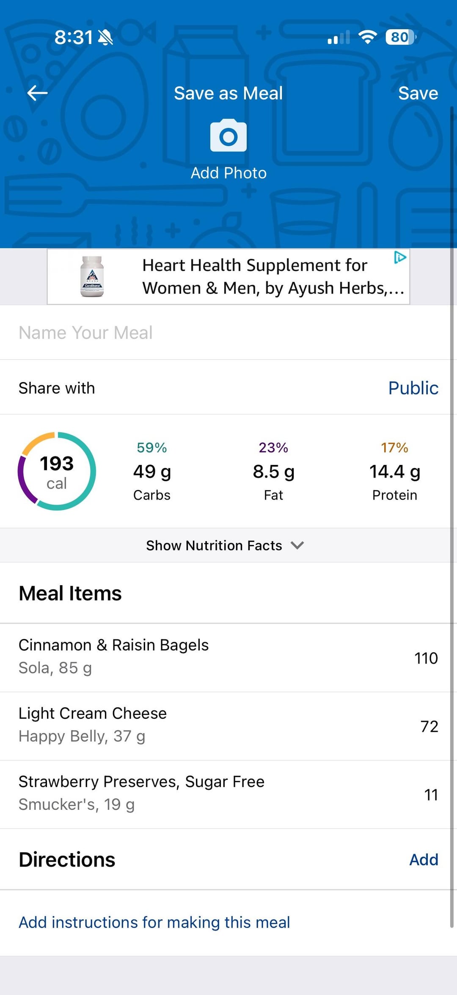Click the AdChoices icon on ad banner
Image resolution: width=457 pixels, height=995 pixels.
click(x=400, y=257)
